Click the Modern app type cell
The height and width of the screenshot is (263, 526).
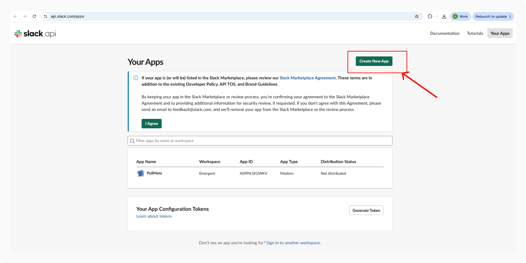coord(287,173)
